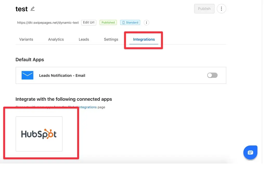Click the Standard page type badge

(x=130, y=22)
